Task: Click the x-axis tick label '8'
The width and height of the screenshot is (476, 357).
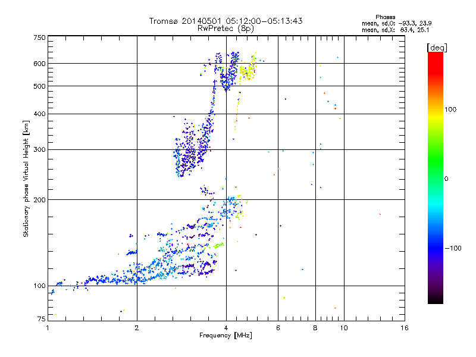Action: coord(315,328)
